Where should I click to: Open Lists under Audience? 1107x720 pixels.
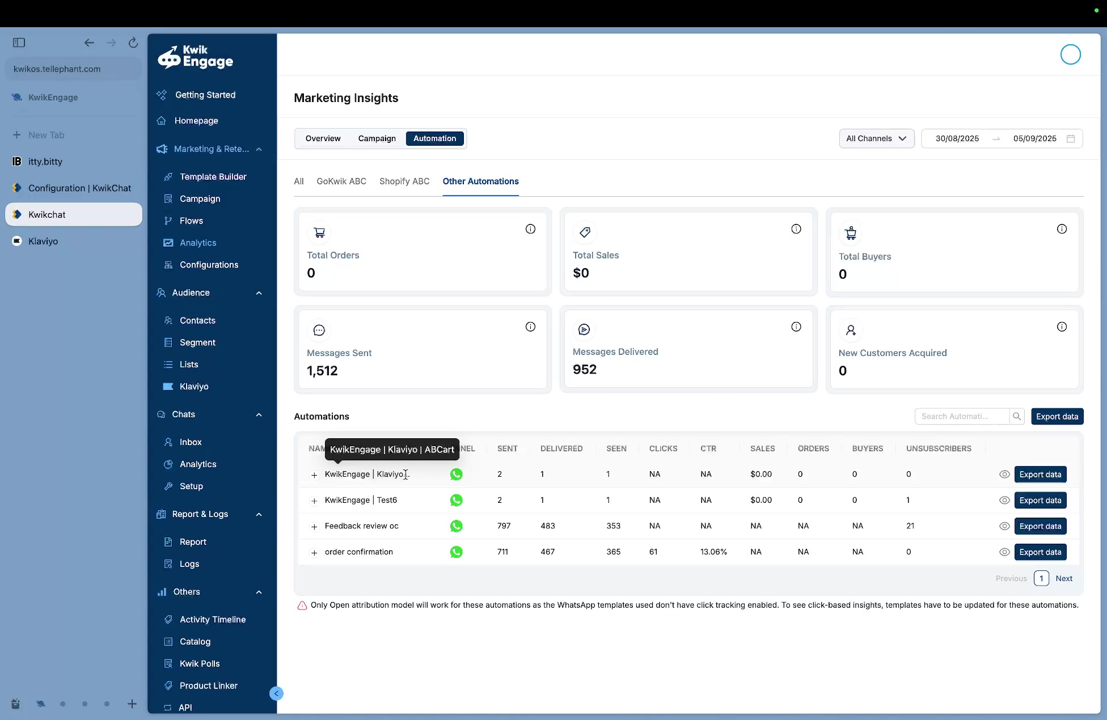[189, 365]
